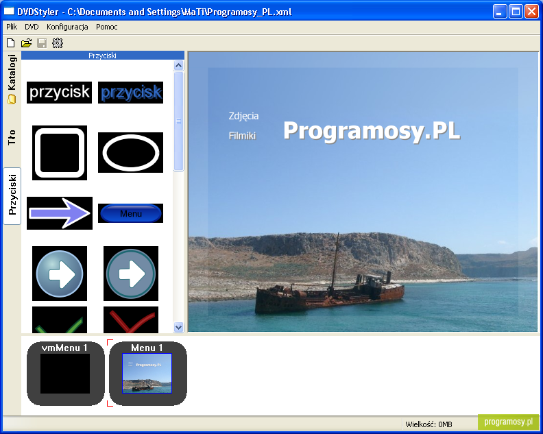Select the blue glowing 'przycisk' text button
This screenshot has width=543, height=434.
[130, 93]
